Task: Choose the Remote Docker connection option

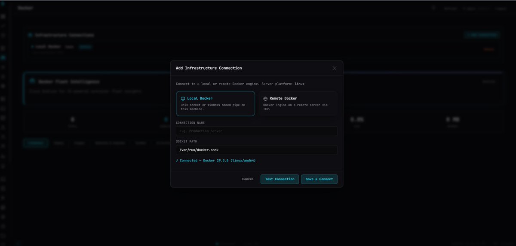Action: [x=298, y=103]
